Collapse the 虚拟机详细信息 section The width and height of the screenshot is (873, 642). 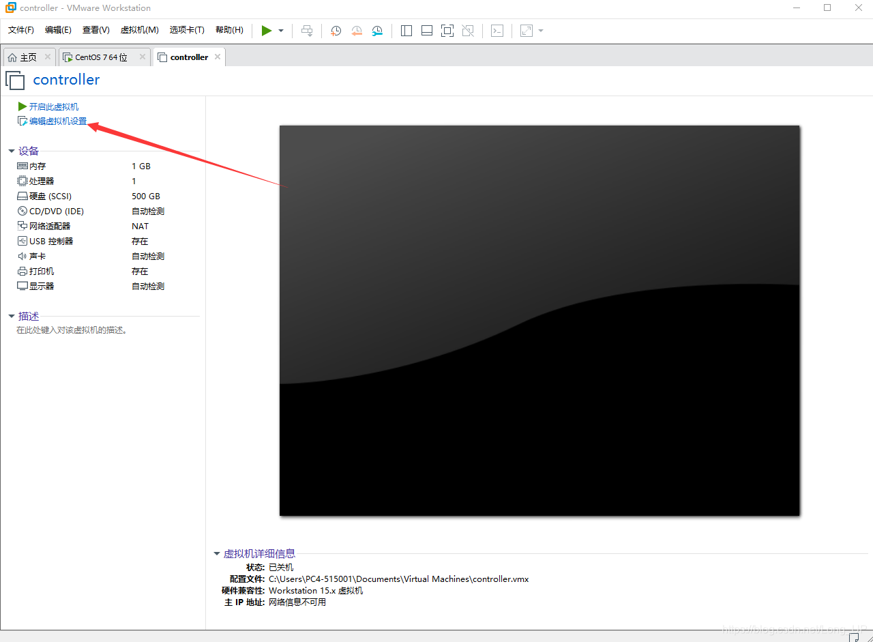217,554
